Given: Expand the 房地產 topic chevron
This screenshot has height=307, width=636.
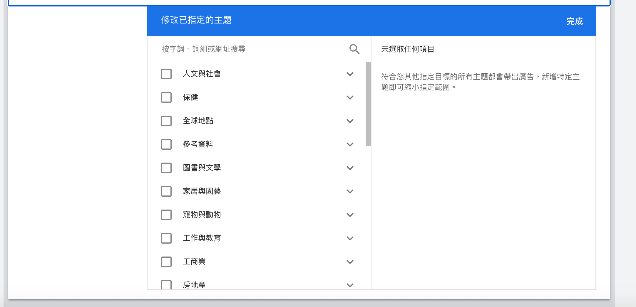Looking at the screenshot, I should click(350, 285).
